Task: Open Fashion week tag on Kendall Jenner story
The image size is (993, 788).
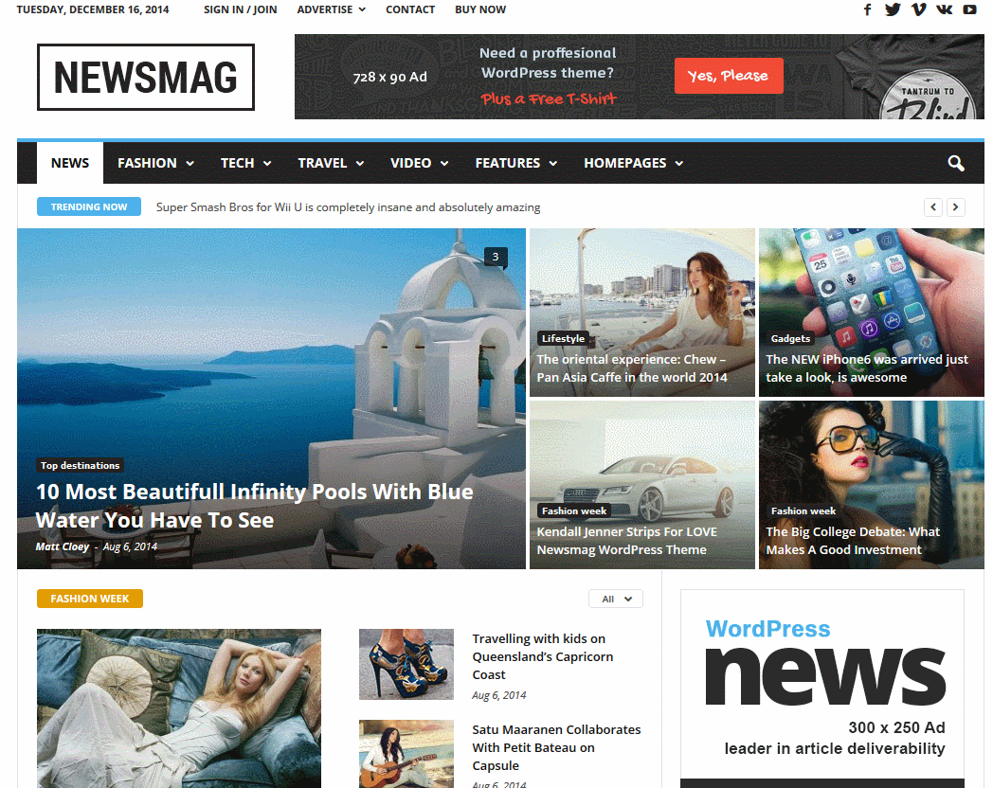Action: click(574, 510)
